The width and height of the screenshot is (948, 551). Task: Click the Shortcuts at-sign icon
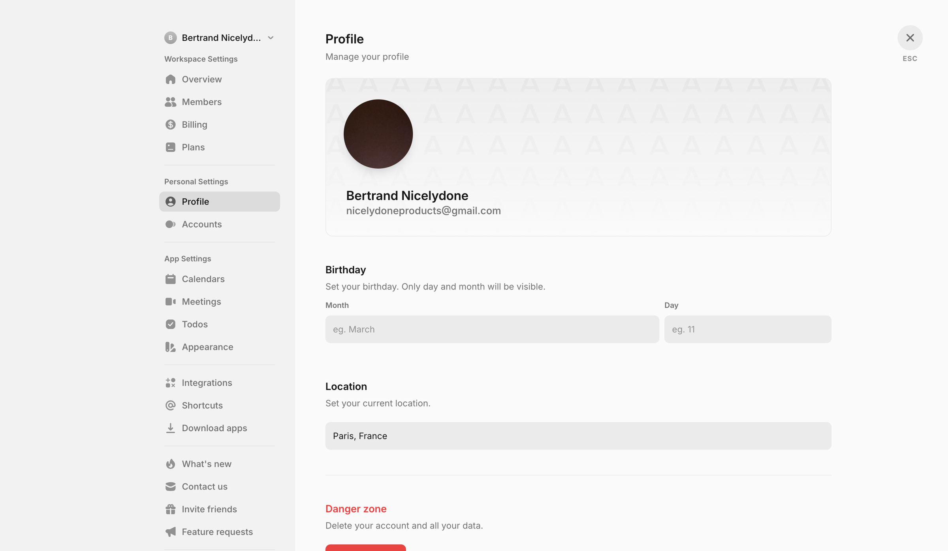pyautogui.click(x=170, y=405)
